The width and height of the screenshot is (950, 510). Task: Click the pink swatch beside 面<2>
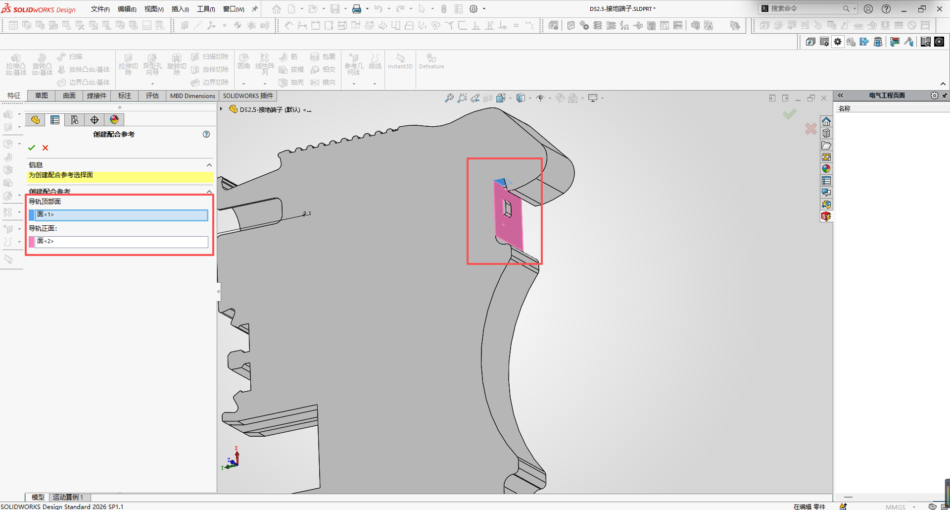click(x=32, y=242)
